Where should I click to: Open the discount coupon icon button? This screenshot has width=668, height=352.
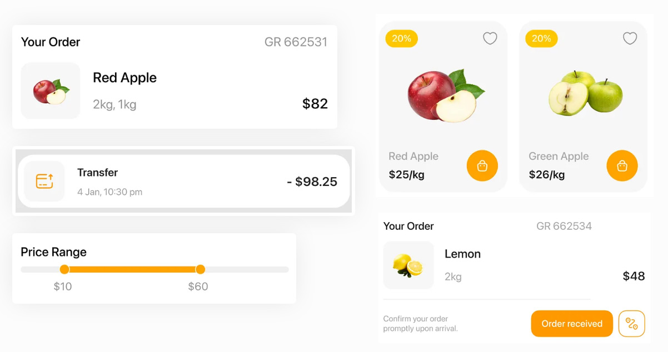632,324
